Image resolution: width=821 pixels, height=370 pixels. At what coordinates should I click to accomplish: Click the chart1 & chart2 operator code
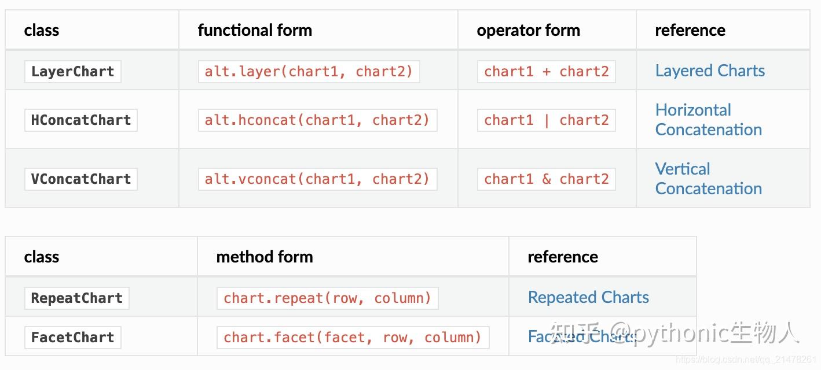[546, 179]
